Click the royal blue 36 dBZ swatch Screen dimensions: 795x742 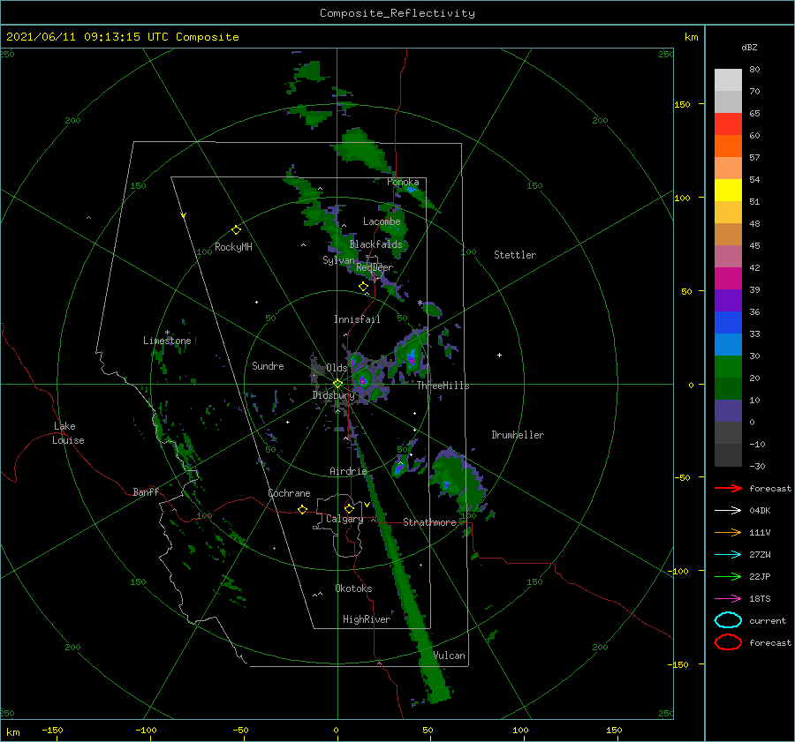coord(728,322)
